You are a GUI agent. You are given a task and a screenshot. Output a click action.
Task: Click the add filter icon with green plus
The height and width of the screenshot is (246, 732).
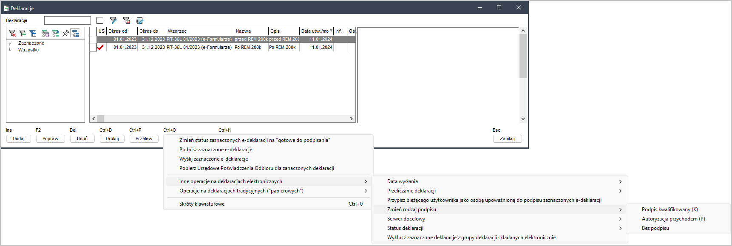pos(23,33)
